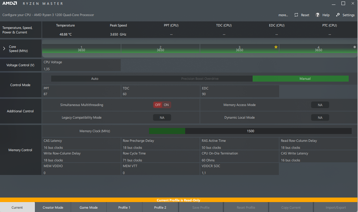Click the CPU Voltage field
This screenshot has height=212, width=358.
[x=81, y=65]
